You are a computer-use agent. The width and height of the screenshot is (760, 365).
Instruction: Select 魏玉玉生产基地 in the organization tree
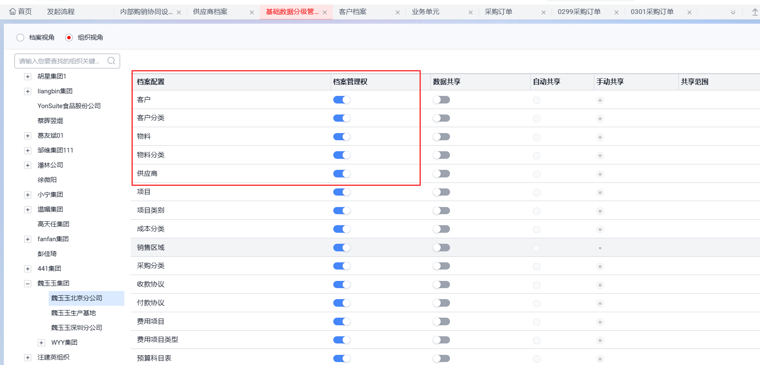74,313
